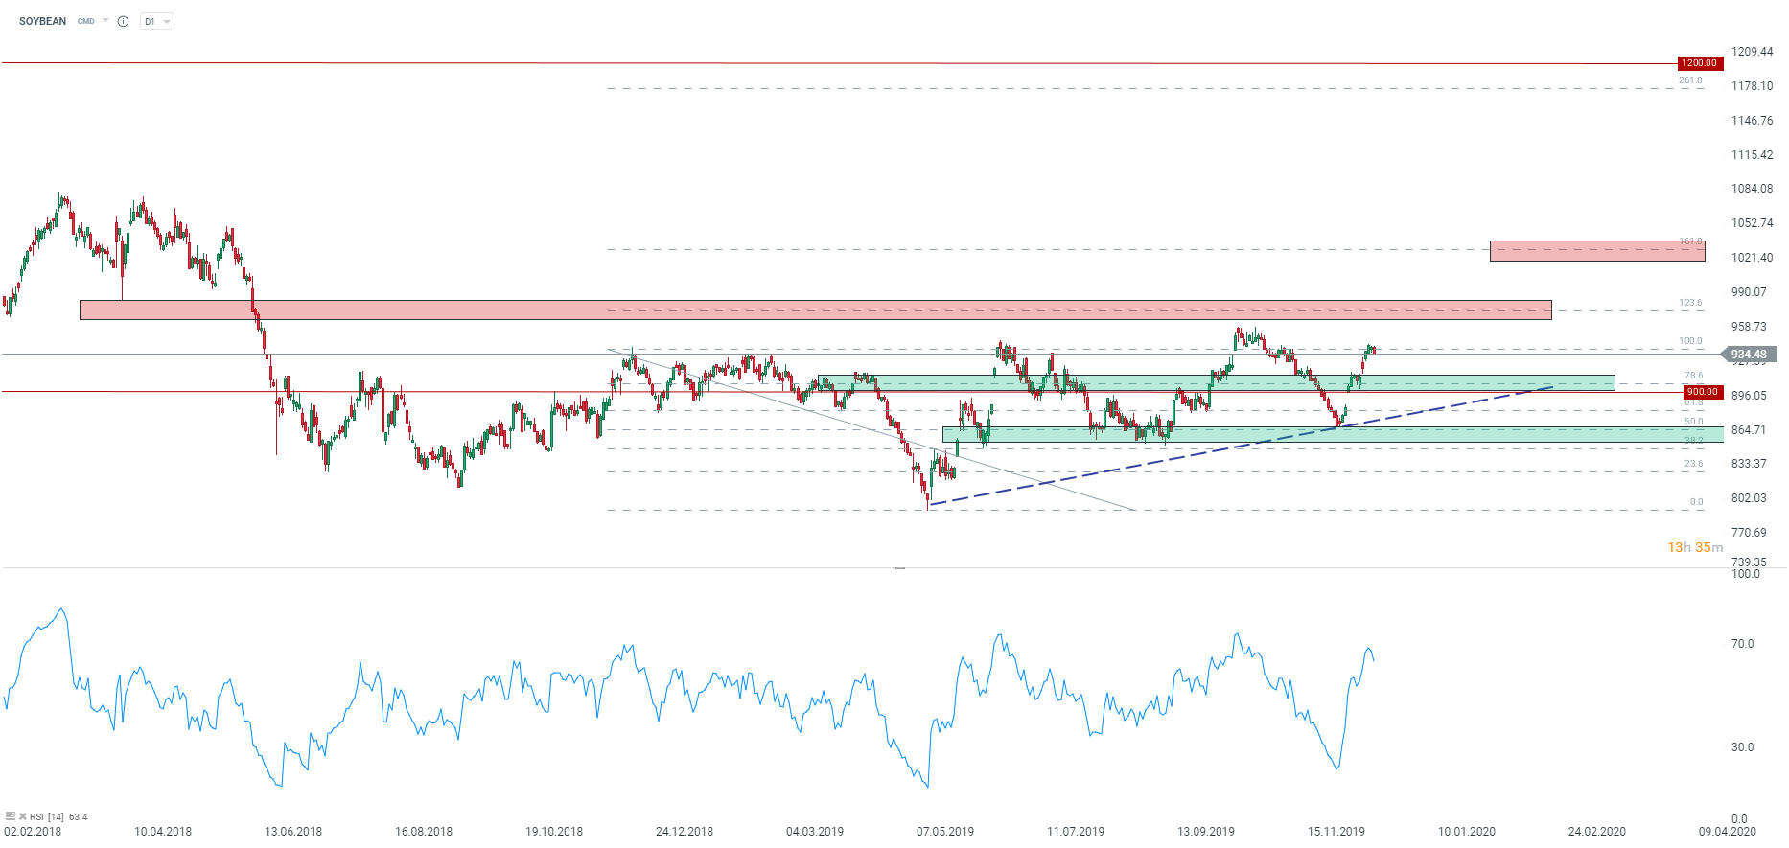The width and height of the screenshot is (1789, 848).
Task: Click the 02.02.2018 date axis label
Action: [x=33, y=832]
